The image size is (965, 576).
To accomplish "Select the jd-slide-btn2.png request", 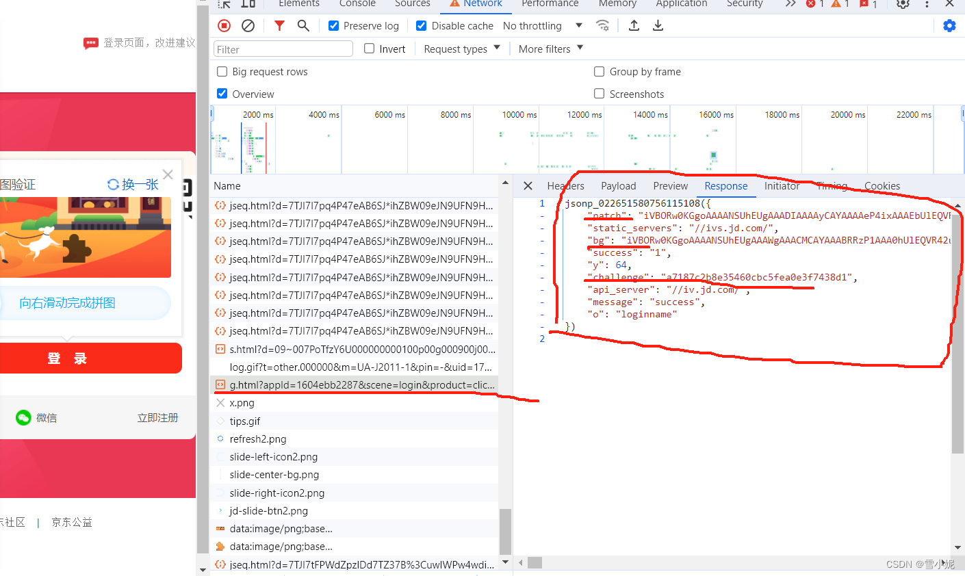I will point(355,510).
